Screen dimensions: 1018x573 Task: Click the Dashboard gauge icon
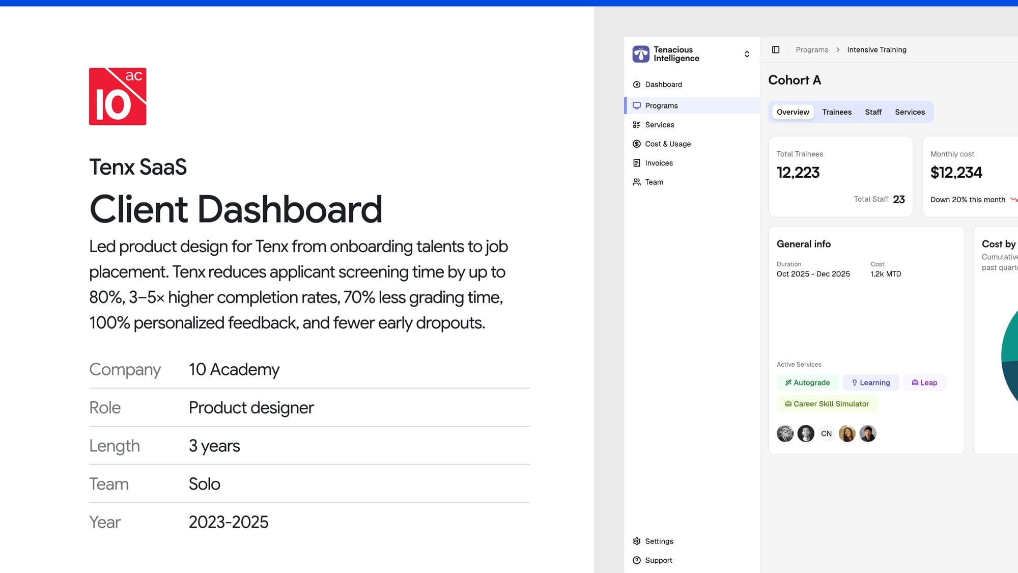(x=637, y=85)
